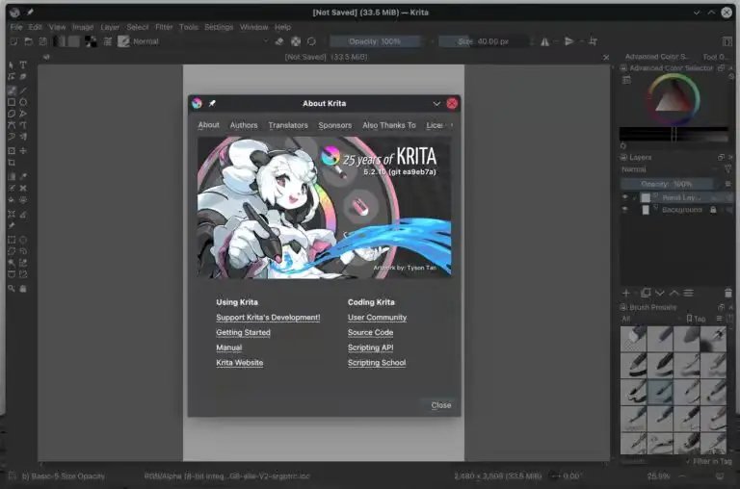Select the Ellipse shape tool
The image size is (740, 489).
23,102
